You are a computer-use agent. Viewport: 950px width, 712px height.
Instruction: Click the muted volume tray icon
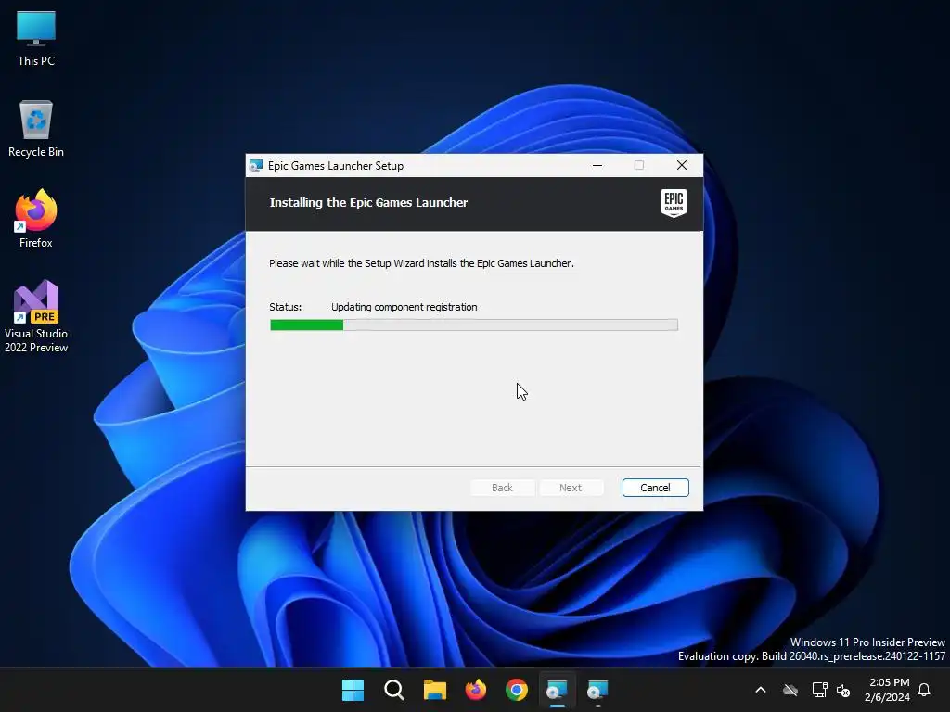click(842, 690)
